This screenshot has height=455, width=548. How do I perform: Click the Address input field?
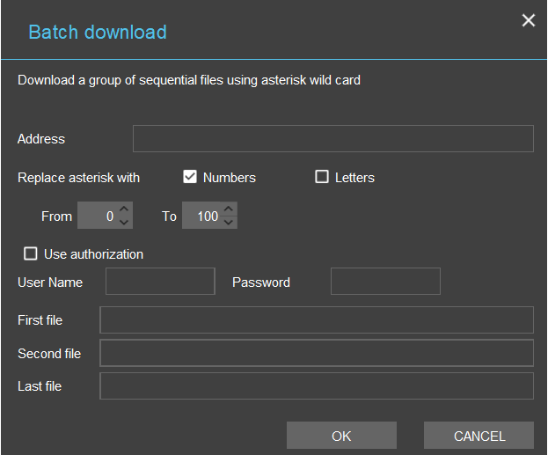coord(332,139)
